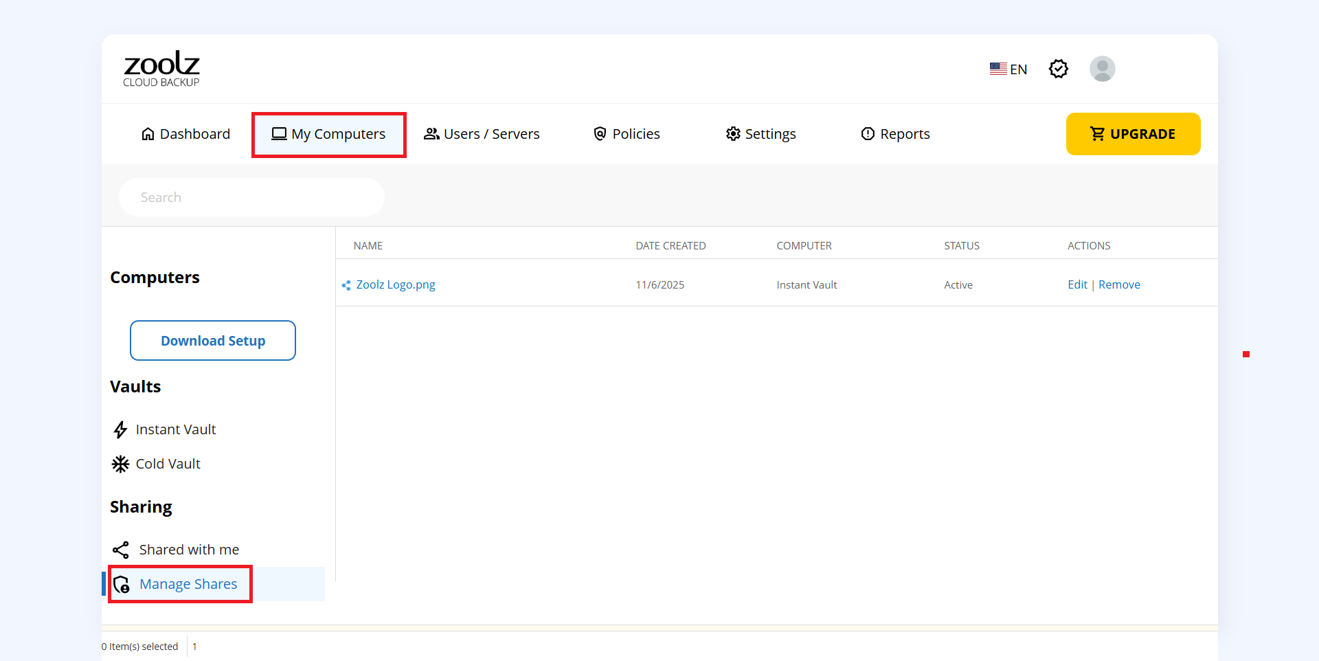Click the yellow UPGRADE button

click(1132, 134)
